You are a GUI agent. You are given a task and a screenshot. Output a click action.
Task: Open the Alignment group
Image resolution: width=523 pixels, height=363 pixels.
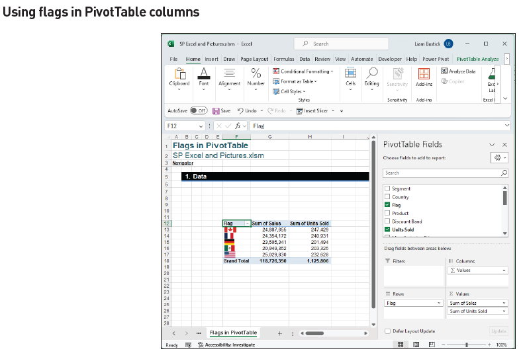click(x=229, y=79)
